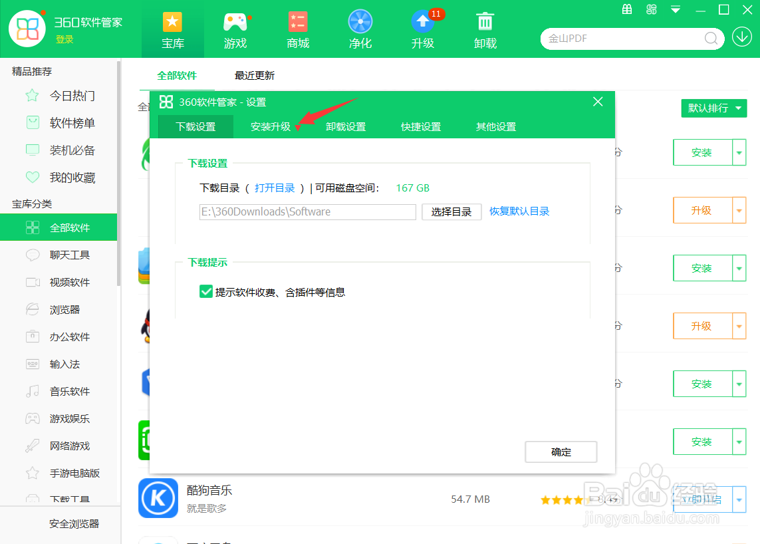Expand the second 升级 button dropdown arrow

739,326
